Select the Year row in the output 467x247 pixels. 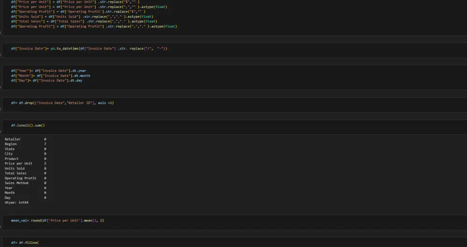(x=25, y=188)
